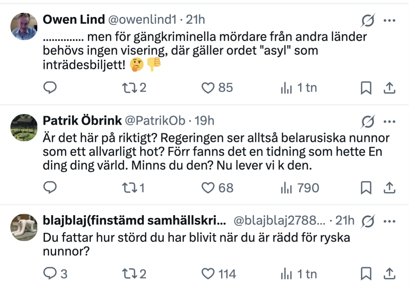This screenshot has width=409, height=290.
Task: Open @PatrikOb handle link
Action: pos(155,120)
